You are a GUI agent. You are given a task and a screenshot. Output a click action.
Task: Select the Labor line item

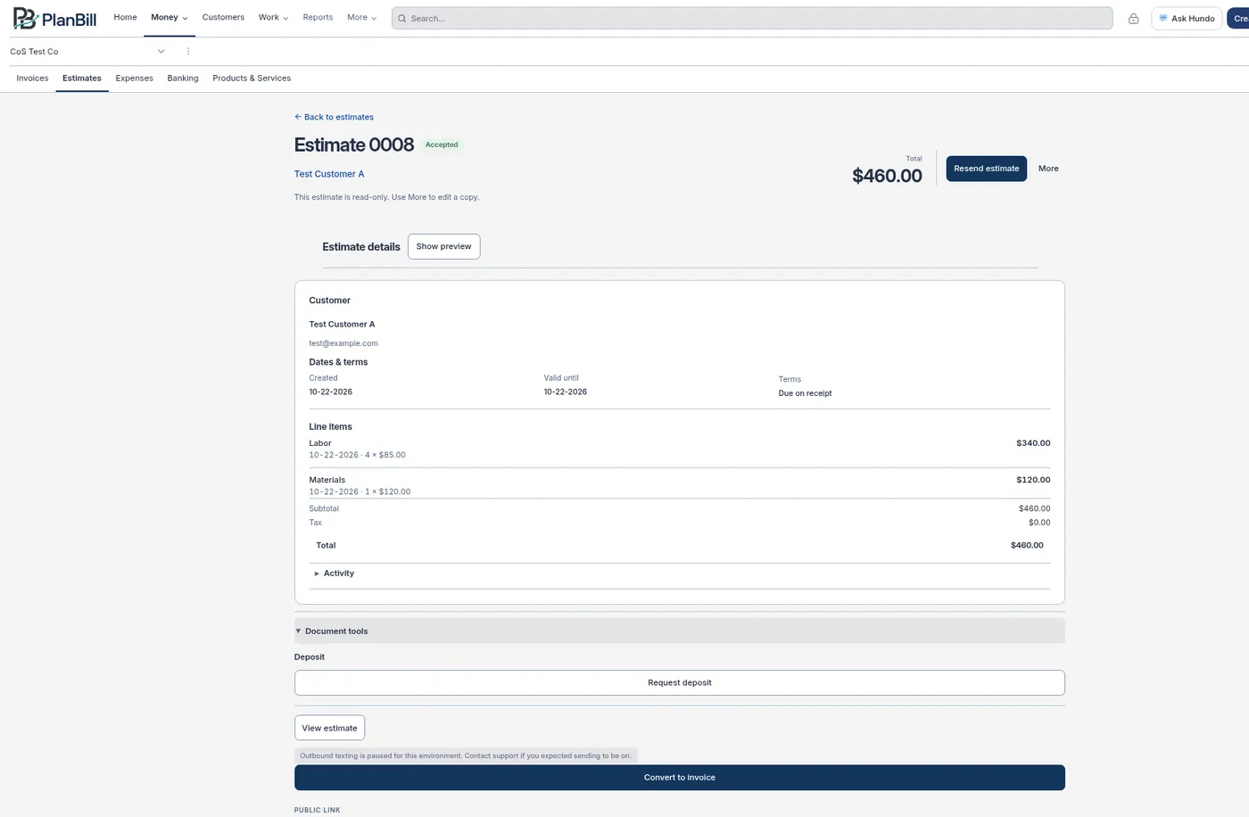tap(680, 449)
